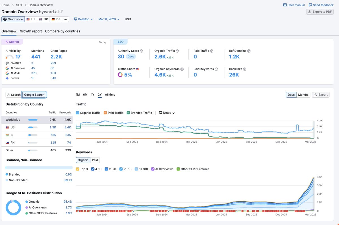Click info icon next to Paid Keywords
The image size is (339, 225).
point(216,69)
